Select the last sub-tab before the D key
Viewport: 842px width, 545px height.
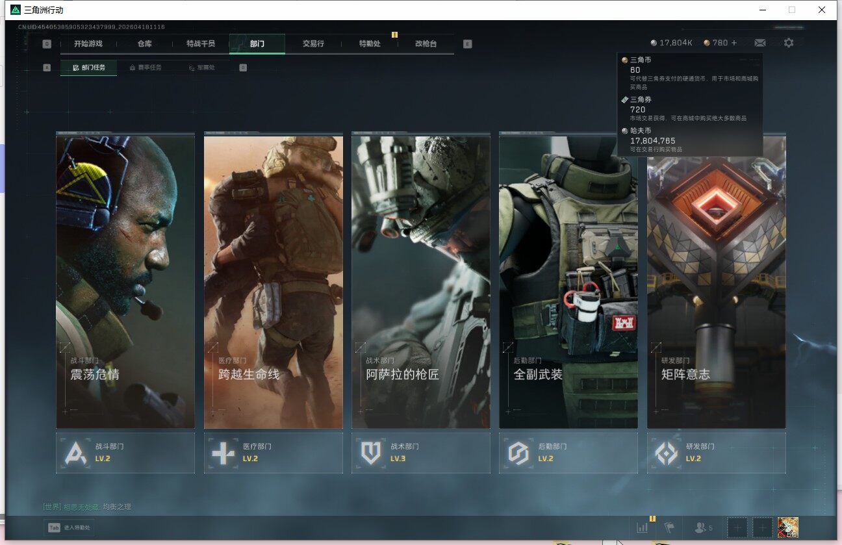click(x=201, y=68)
